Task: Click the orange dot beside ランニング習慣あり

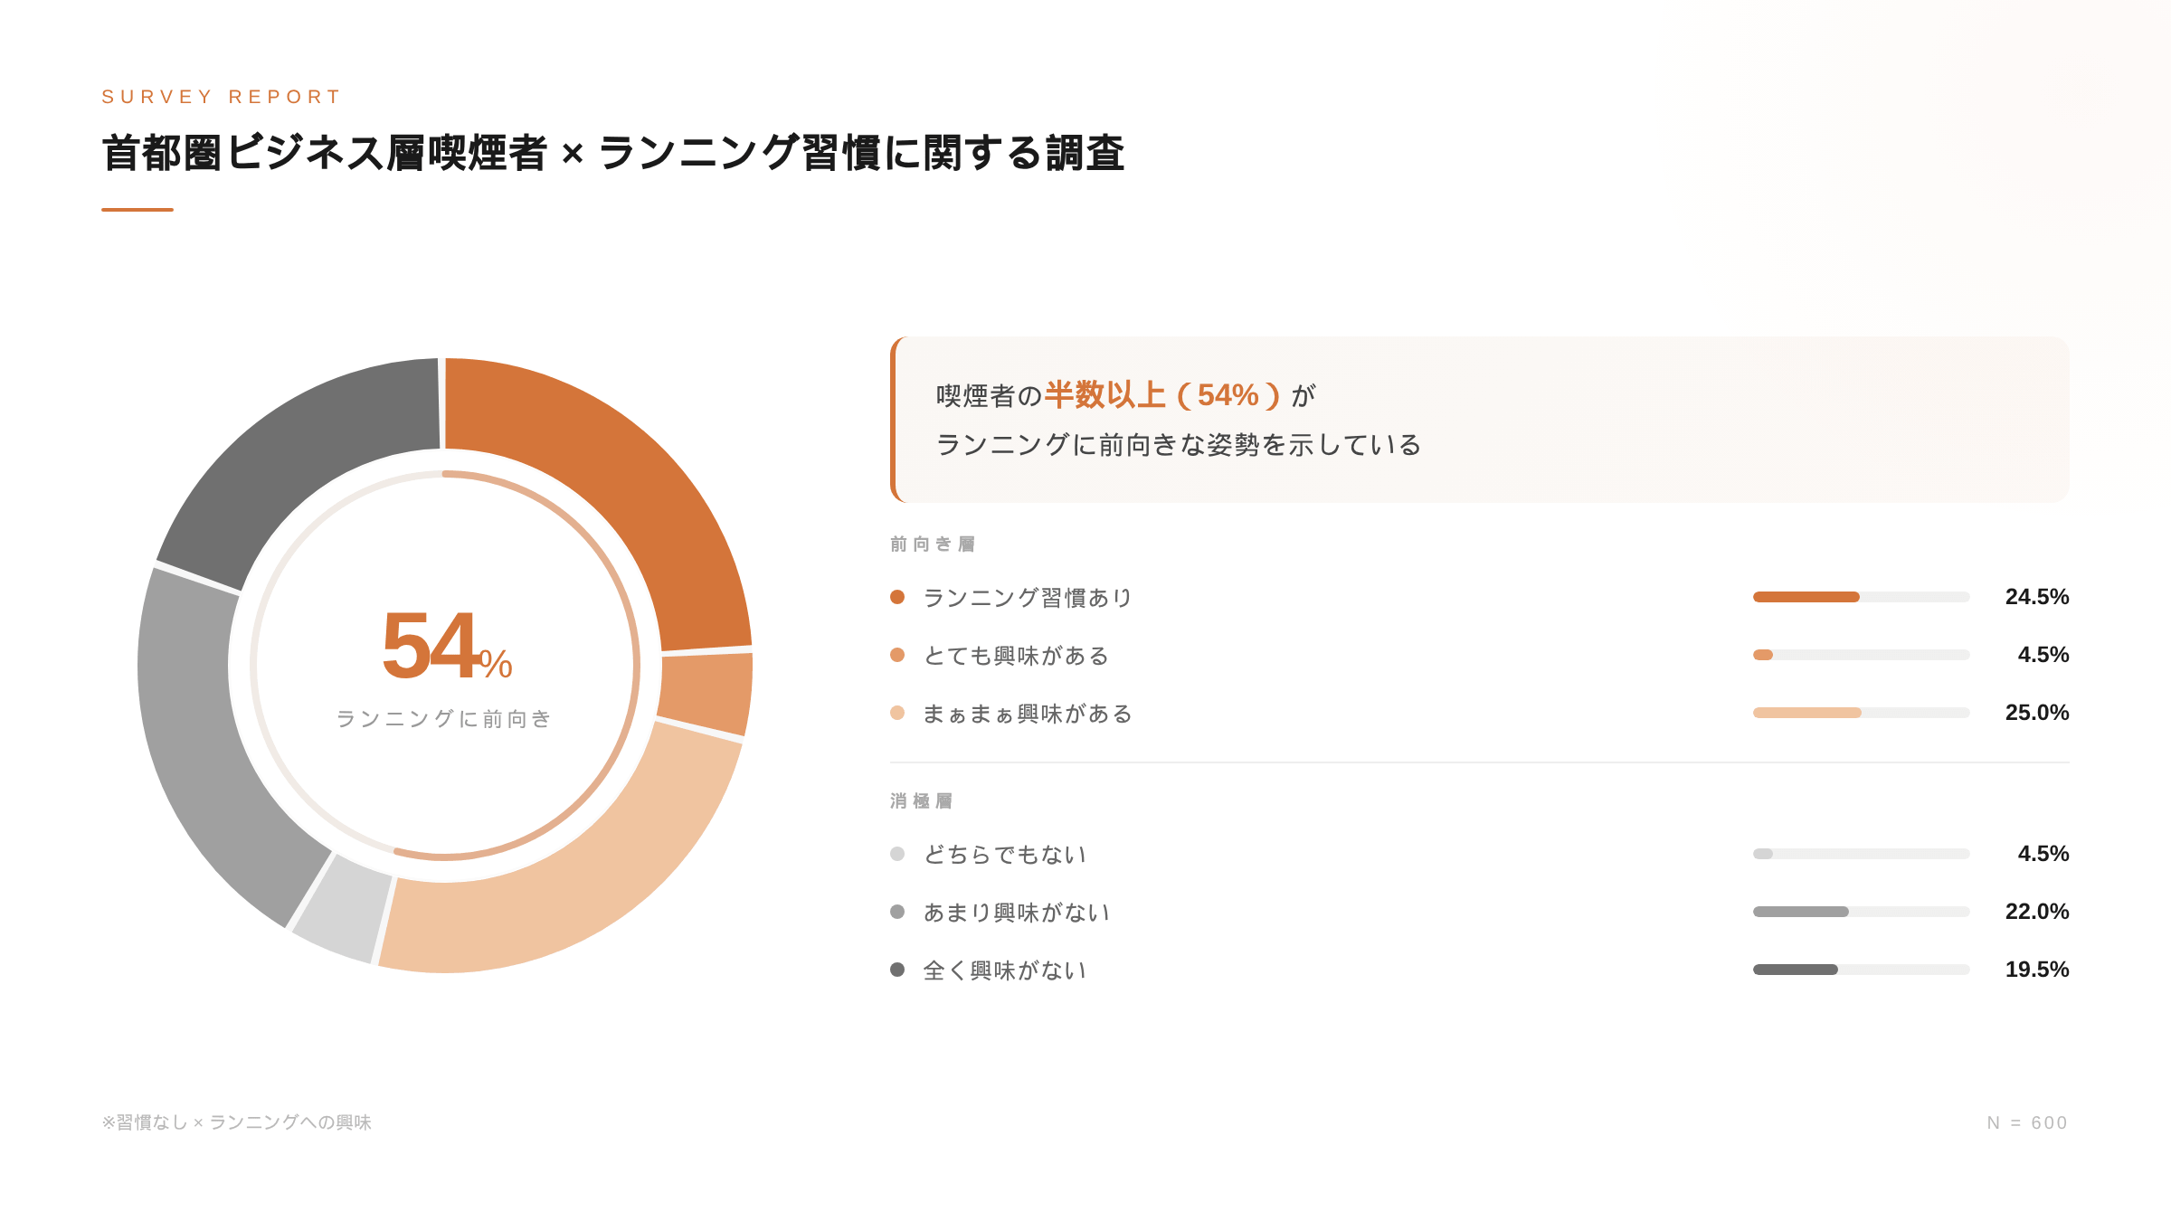Action: [x=897, y=597]
